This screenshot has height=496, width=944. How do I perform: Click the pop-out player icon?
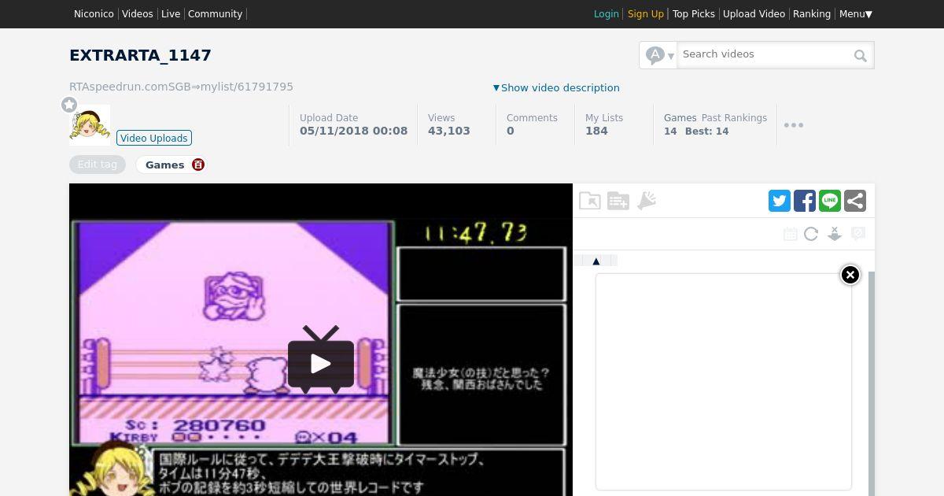590,201
